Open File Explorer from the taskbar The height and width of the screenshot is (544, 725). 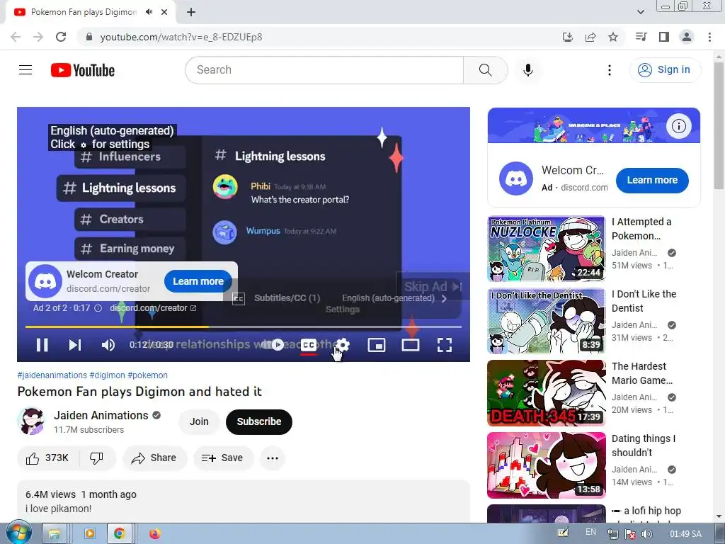pos(55,534)
